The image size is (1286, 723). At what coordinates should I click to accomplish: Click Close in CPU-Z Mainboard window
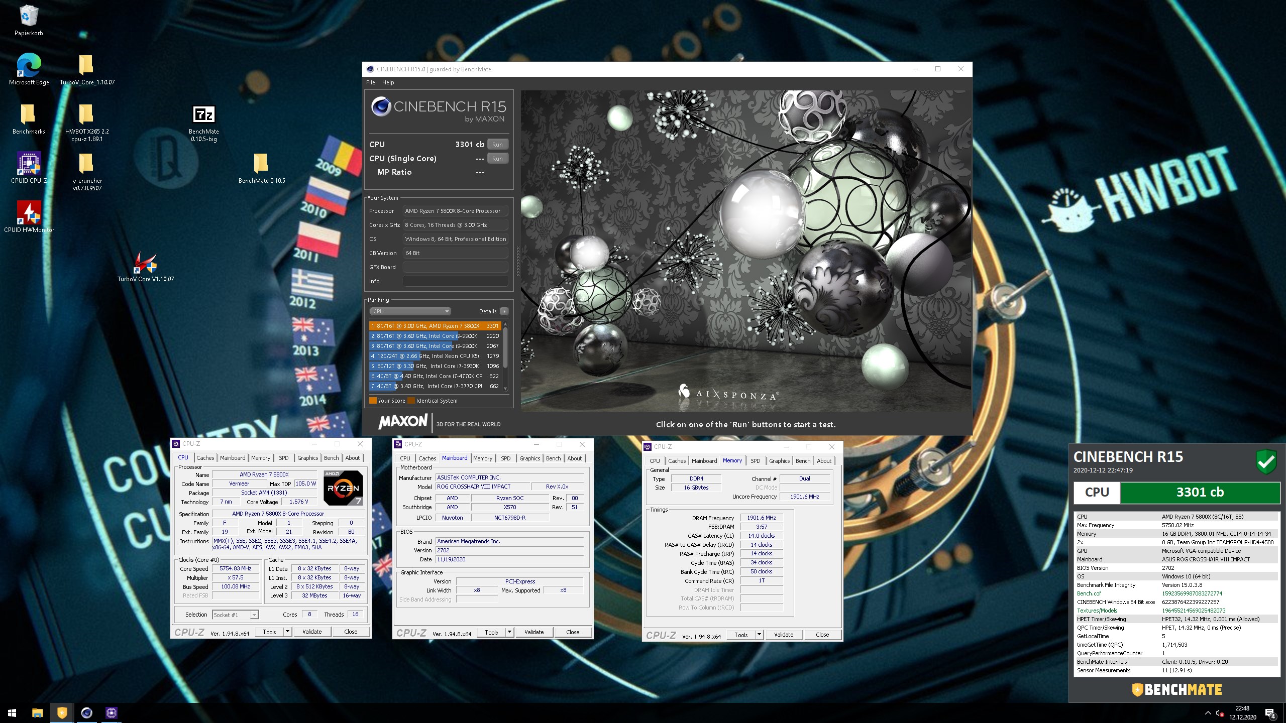tap(573, 632)
